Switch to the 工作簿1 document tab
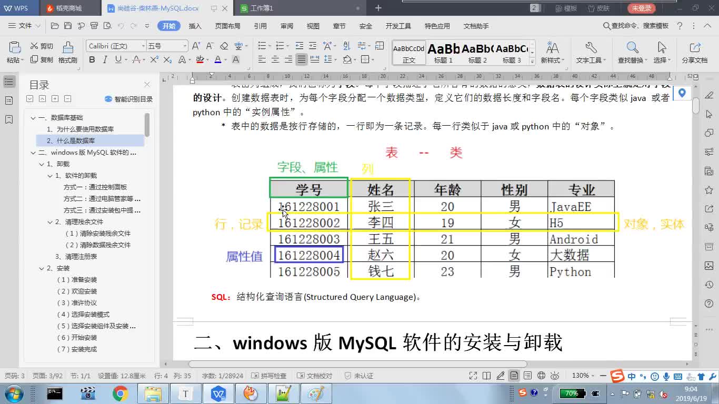Viewport: 719px width, 404px height. pyautogui.click(x=262, y=8)
